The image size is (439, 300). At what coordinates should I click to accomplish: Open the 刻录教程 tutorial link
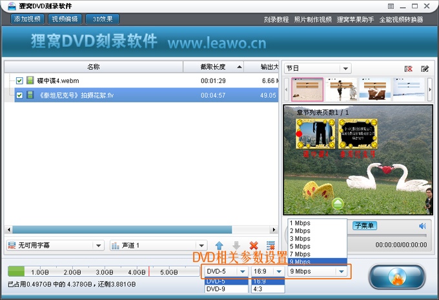click(x=276, y=19)
